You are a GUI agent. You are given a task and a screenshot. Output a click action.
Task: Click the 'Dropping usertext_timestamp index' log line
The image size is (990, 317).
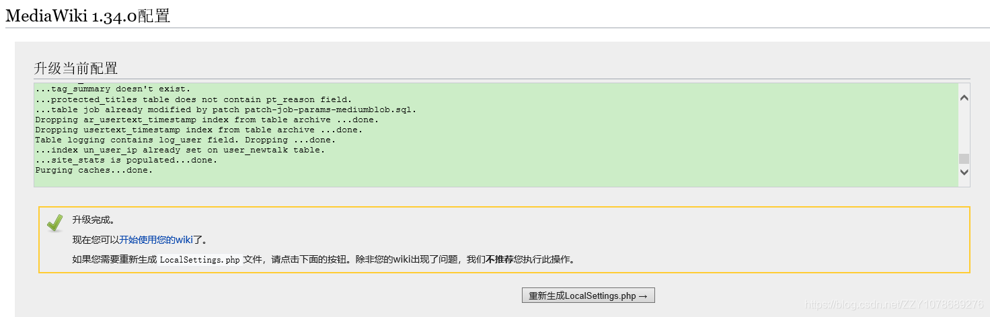[199, 130]
